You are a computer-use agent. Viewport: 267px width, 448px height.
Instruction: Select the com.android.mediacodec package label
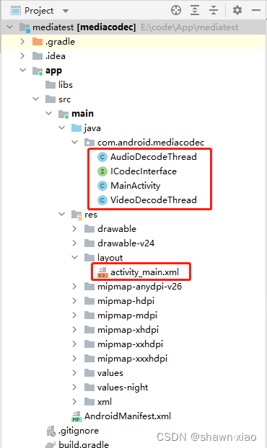[151, 143]
